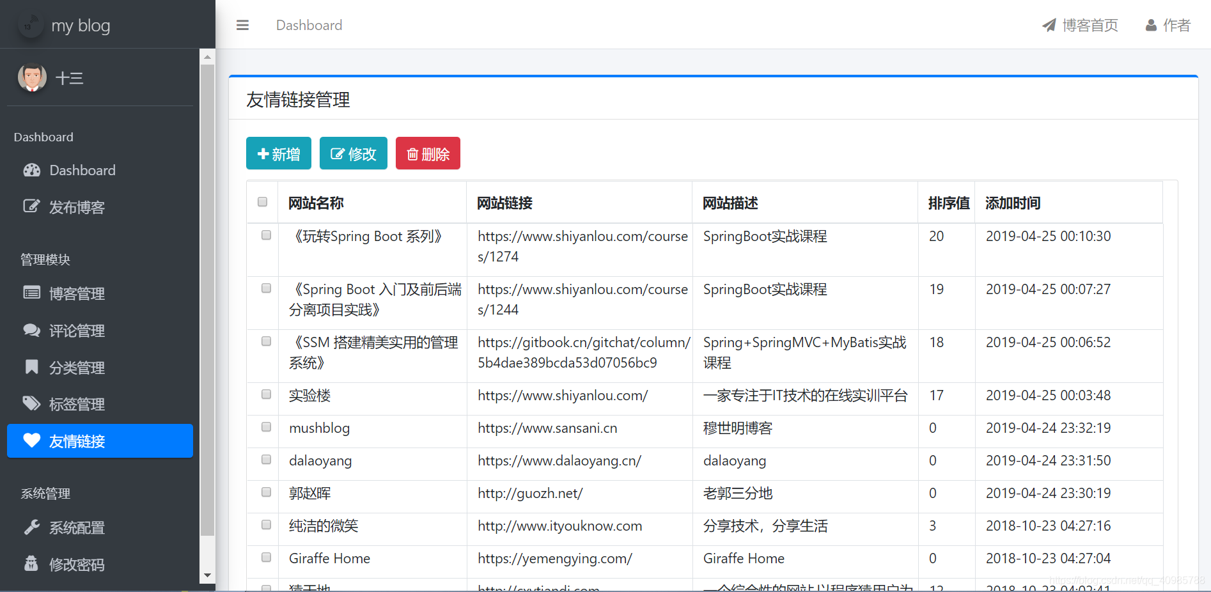Open 发布博客 menu item
Screen dimensions: 1211x592
pos(100,206)
